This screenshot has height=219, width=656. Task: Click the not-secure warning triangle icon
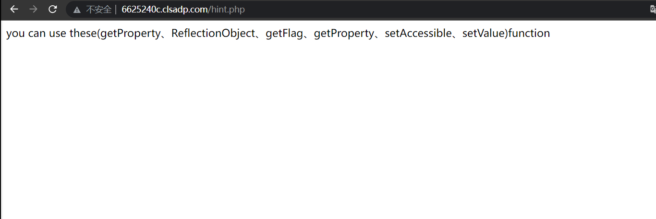point(77,10)
